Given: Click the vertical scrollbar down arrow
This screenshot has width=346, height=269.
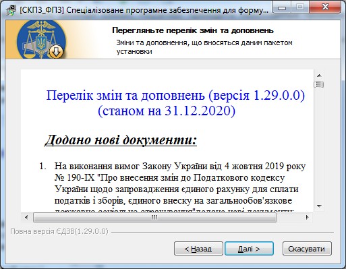Looking at the screenshot, I should click(319, 206).
